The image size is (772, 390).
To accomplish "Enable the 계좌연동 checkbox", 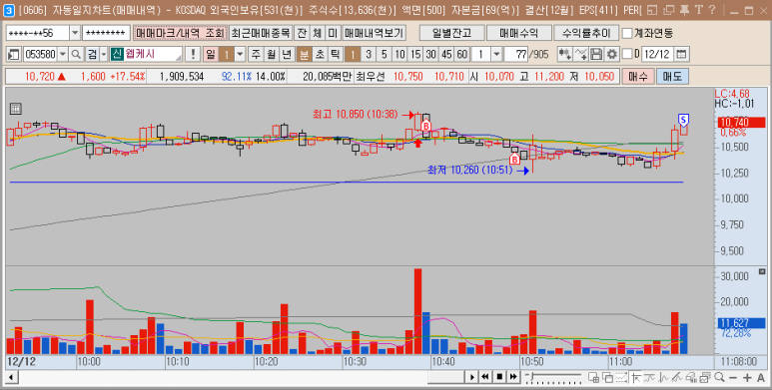I will pos(627,34).
